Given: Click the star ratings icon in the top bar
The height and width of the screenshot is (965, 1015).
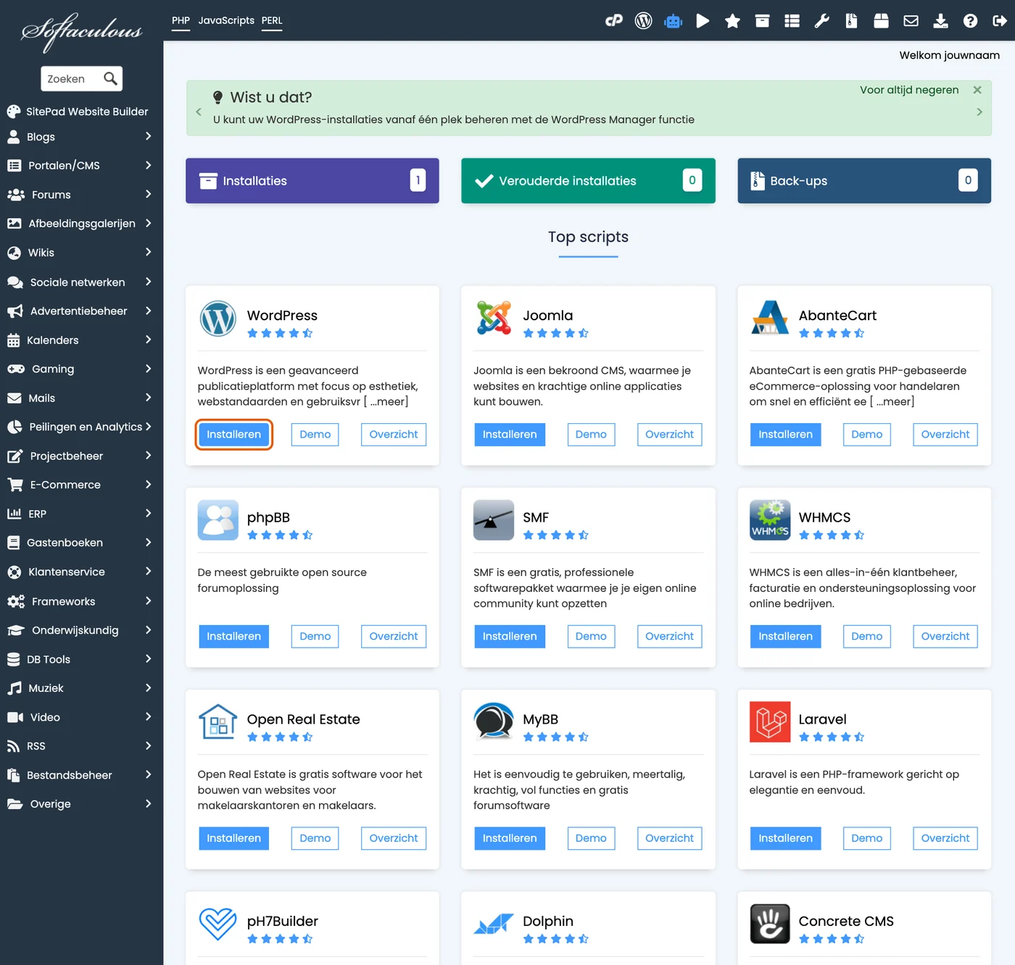Looking at the screenshot, I should pyautogui.click(x=732, y=21).
